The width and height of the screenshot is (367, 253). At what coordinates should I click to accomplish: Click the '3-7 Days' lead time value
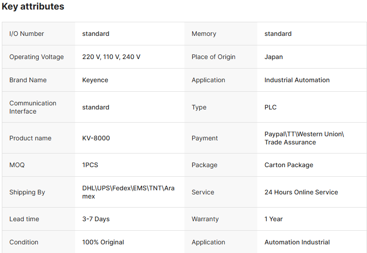pos(96,219)
